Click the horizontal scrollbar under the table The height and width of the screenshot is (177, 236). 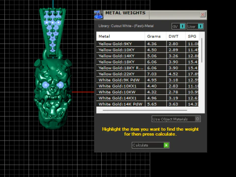coord(145,110)
